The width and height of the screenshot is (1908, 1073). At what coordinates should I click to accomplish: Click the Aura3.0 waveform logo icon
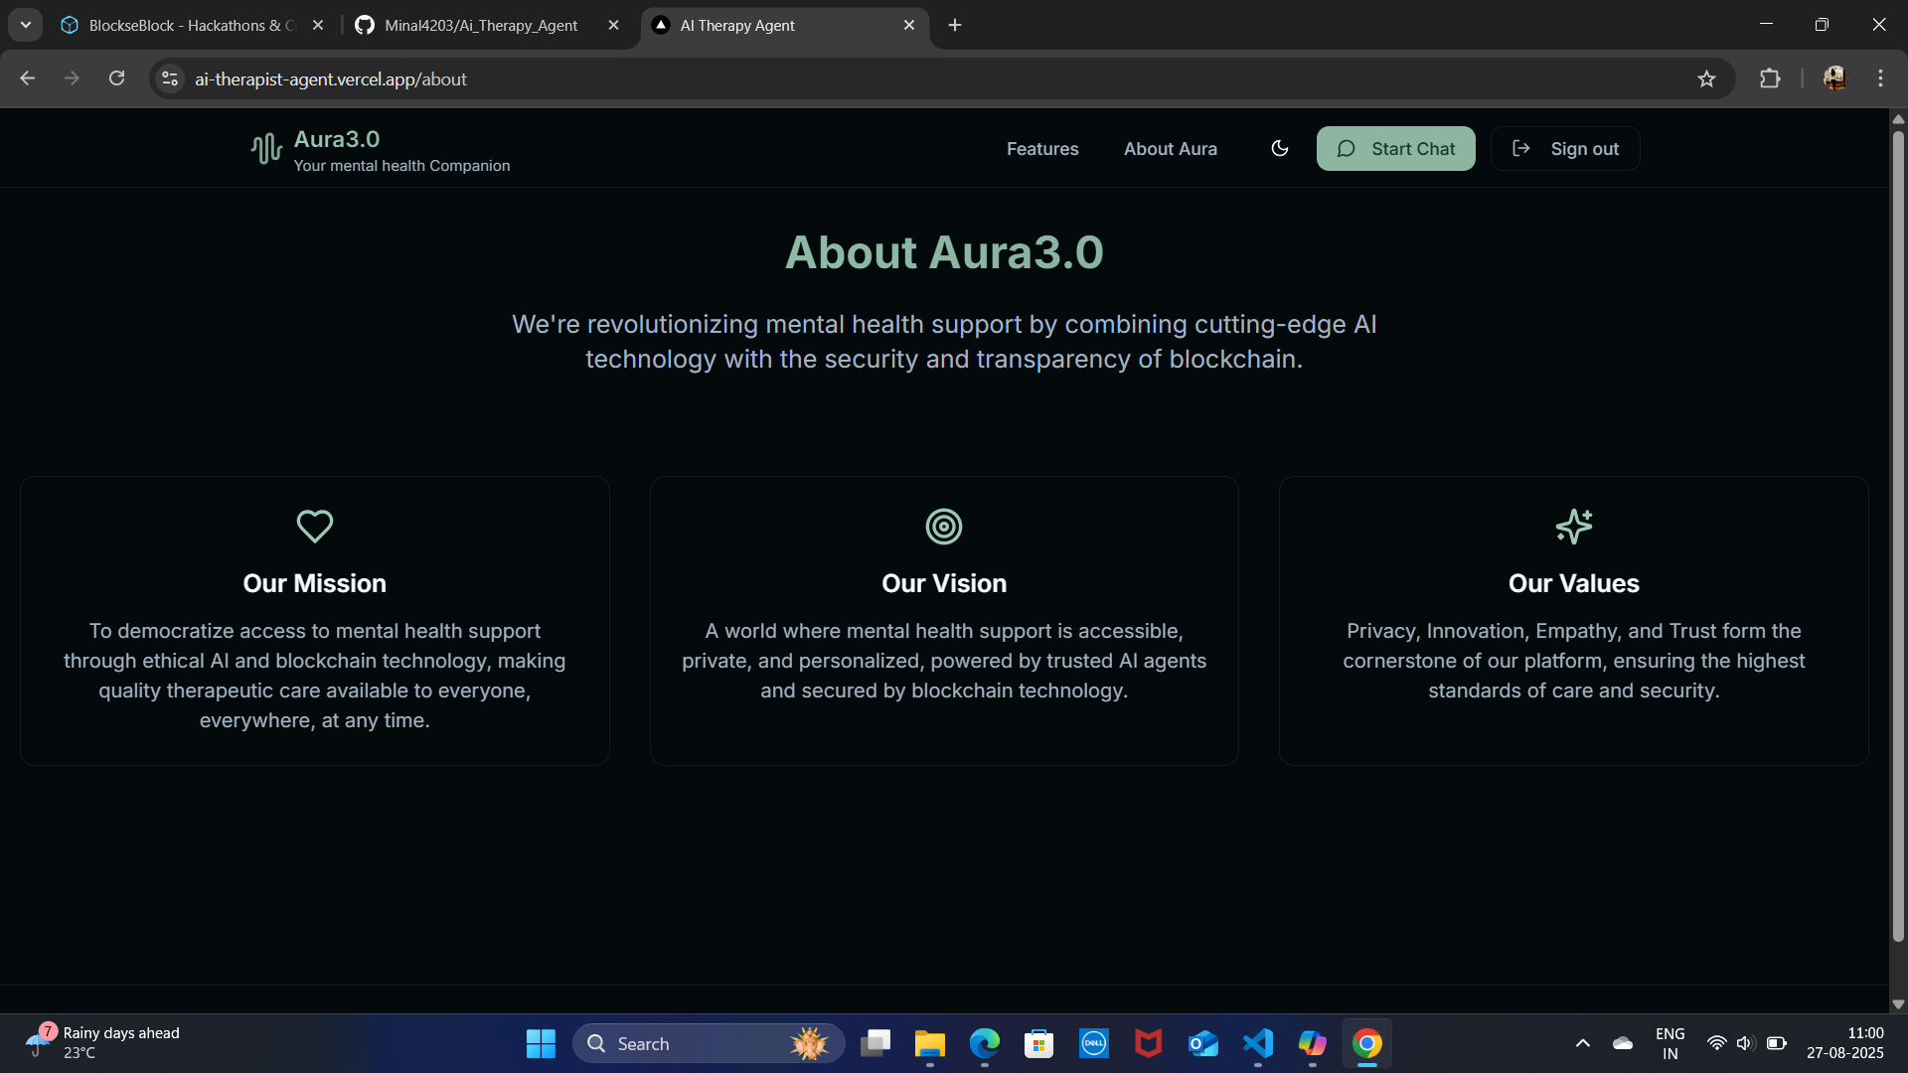[x=266, y=149]
